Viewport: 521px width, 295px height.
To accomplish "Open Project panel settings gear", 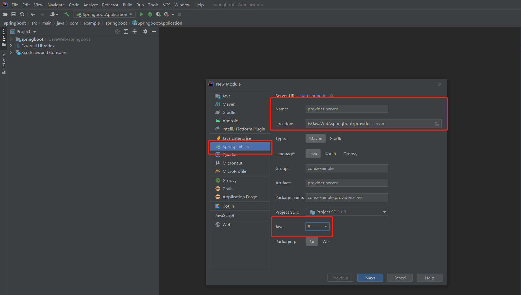I will pyautogui.click(x=145, y=31).
